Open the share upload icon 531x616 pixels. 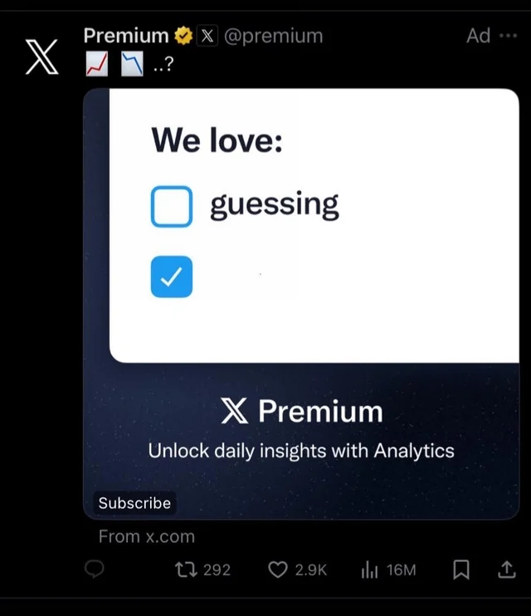point(507,570)
